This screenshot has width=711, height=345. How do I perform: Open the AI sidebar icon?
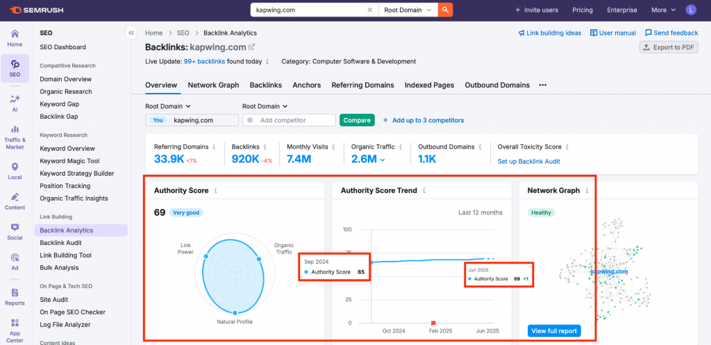pyautogui.click(x=15, y=103)
